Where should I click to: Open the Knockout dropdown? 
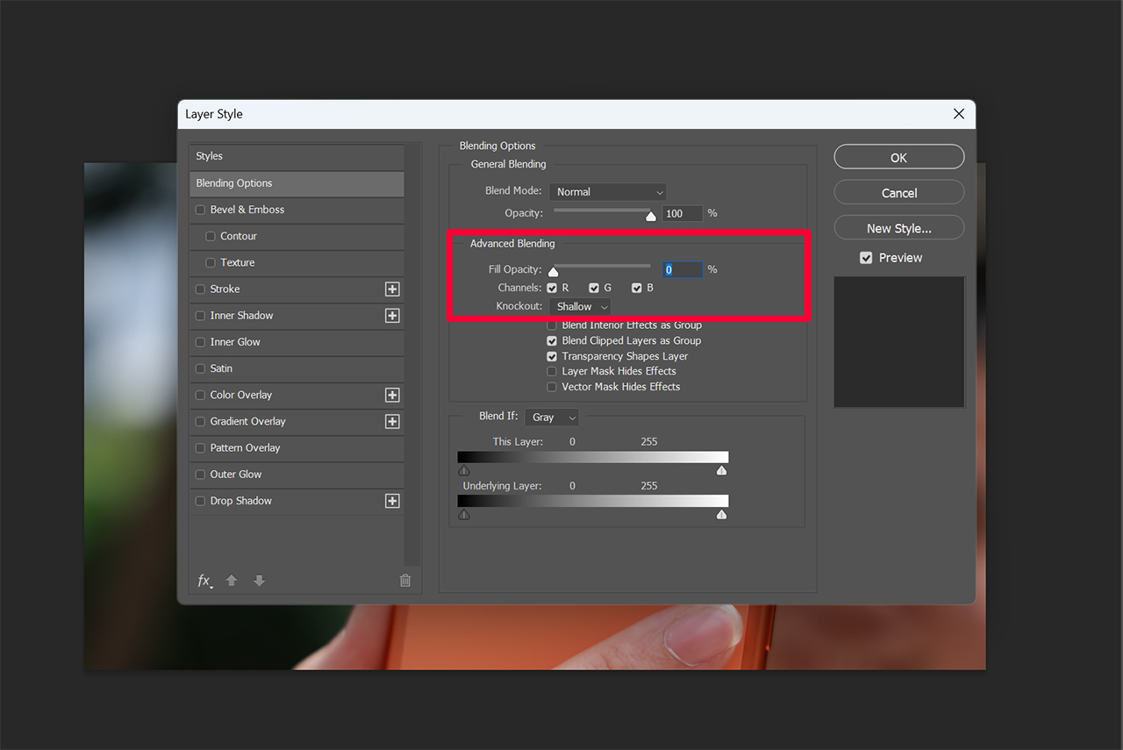click(x=579, y=306)
